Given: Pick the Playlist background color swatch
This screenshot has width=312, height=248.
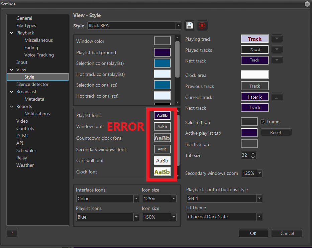Looking at the screenshot, I should click(x=162, y=52).
